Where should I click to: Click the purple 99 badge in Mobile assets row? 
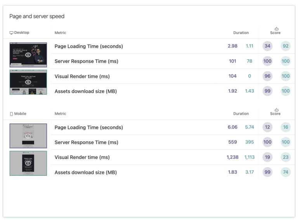[x=267, y=172]
